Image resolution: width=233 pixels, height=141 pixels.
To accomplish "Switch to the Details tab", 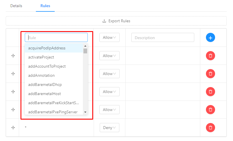I will tap(16, 6).
